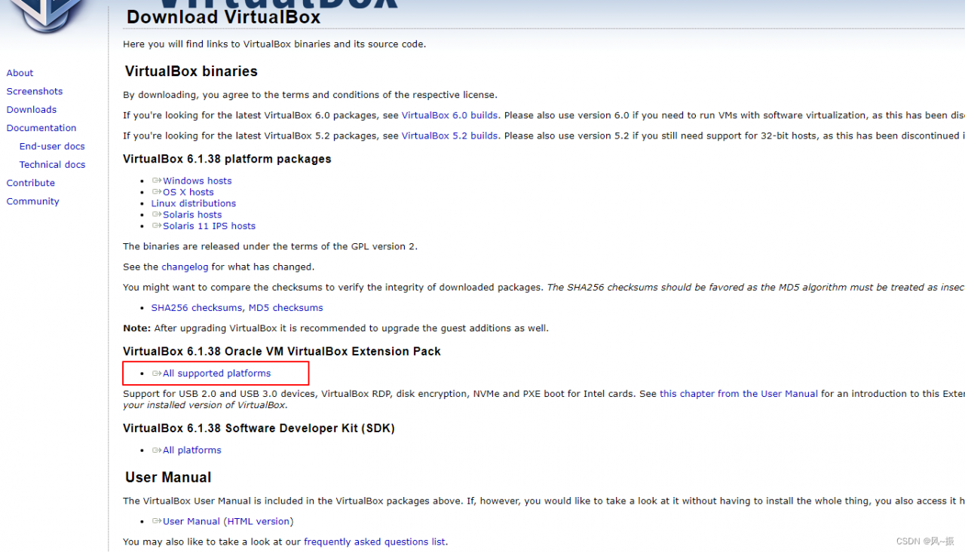Click the 'Here you will find links' sentence
965x552 pixels.
(274, 44)
